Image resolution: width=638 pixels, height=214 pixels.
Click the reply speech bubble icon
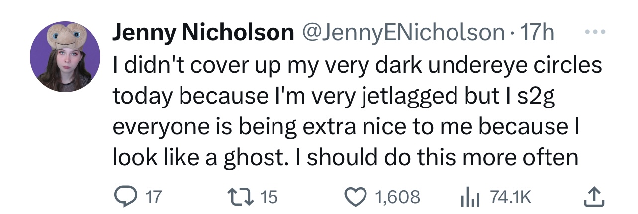(127, 197)
